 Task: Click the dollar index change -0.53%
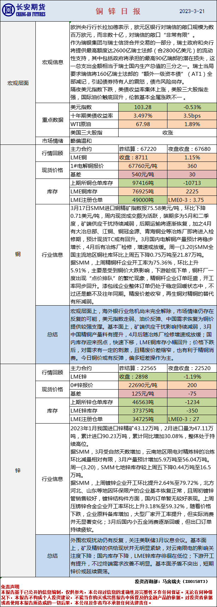(192, 107)
